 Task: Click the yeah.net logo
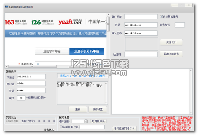[x=70, y=22]
